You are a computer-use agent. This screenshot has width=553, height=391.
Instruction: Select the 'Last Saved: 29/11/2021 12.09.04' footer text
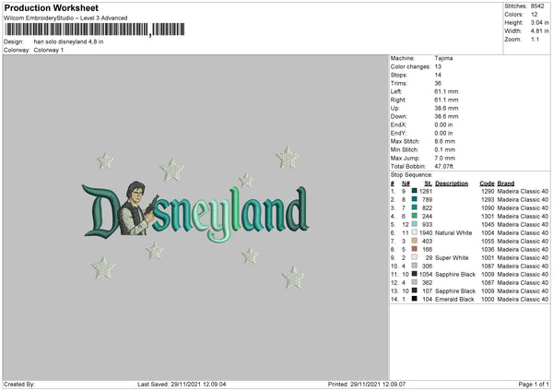click(x=182, y=384)
